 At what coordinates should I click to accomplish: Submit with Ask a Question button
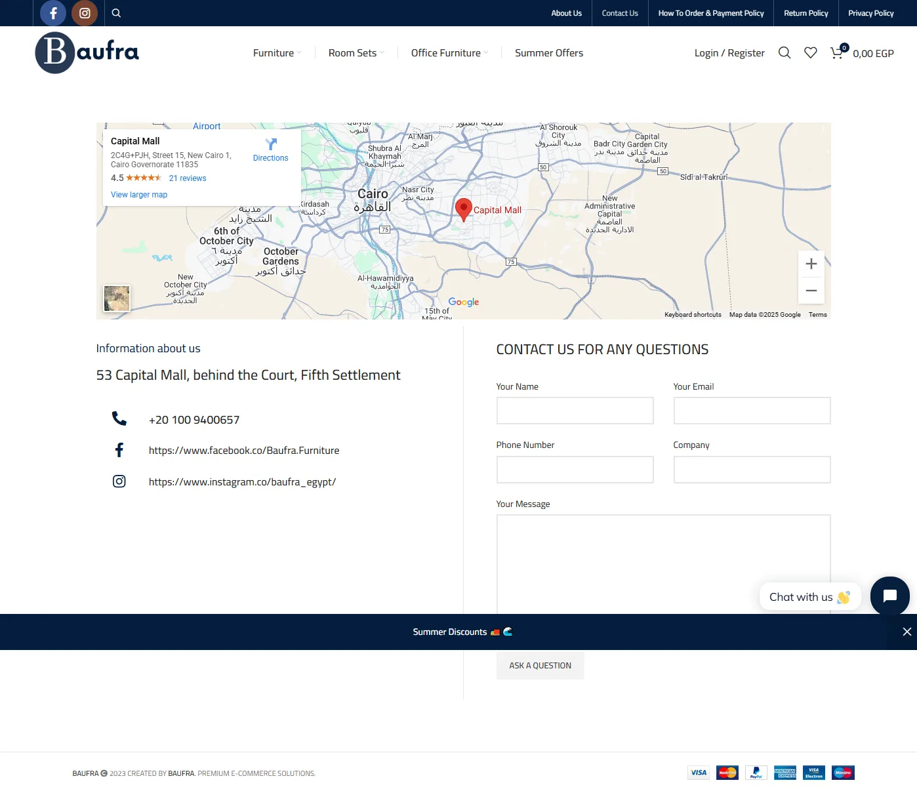click(540, 666)
